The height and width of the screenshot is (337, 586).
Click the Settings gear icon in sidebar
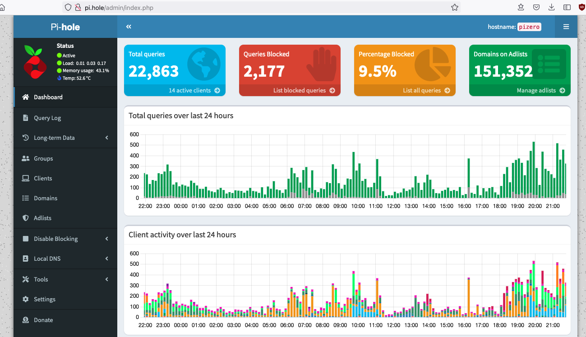[25, 299]
